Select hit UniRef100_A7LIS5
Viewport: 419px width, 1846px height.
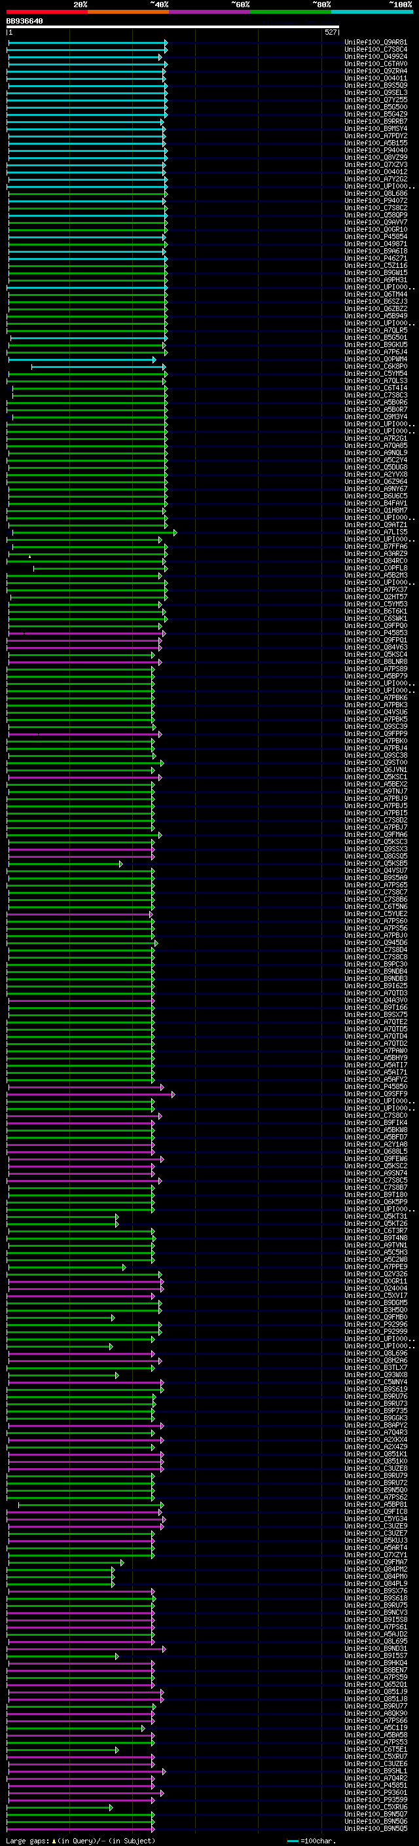pos(376,532)
